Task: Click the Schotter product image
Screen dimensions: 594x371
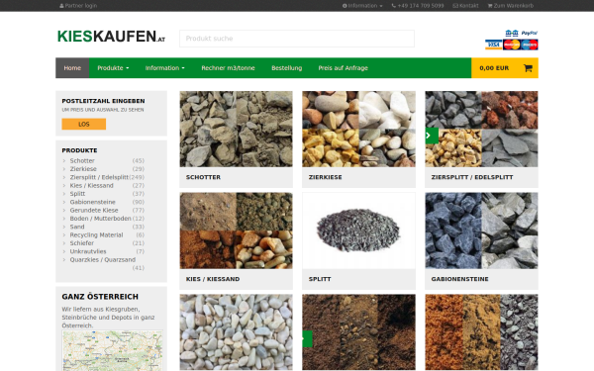Action: (x=236, y=129)
